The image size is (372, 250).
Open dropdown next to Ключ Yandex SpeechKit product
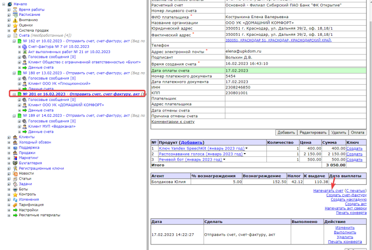pos(246,149)
